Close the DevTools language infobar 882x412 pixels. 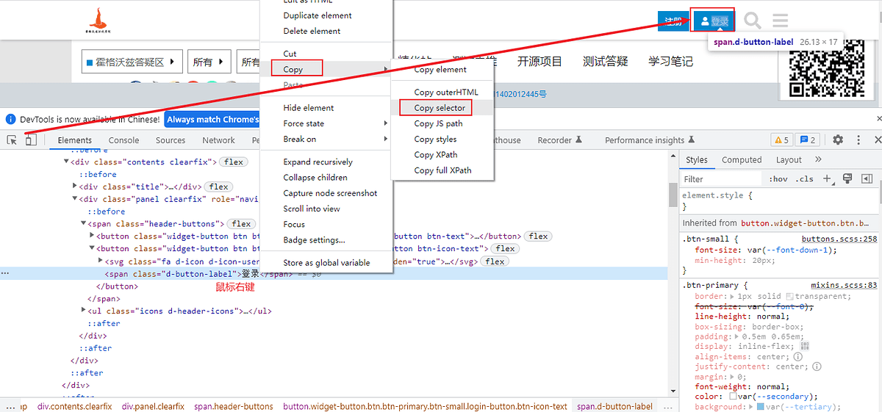coord(879,119)
